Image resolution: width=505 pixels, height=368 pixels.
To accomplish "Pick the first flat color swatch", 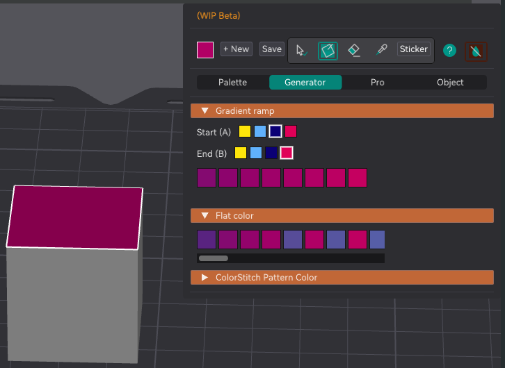I will 207,240.
